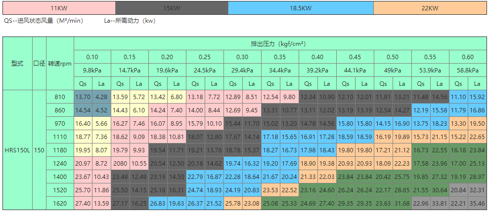Click the cell showing 2080
The width and height of the screenshot is (489, 213).
click(121, 163)
